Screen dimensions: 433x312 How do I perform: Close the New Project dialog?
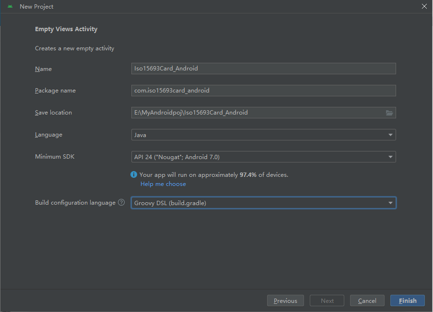click(424, 6)
